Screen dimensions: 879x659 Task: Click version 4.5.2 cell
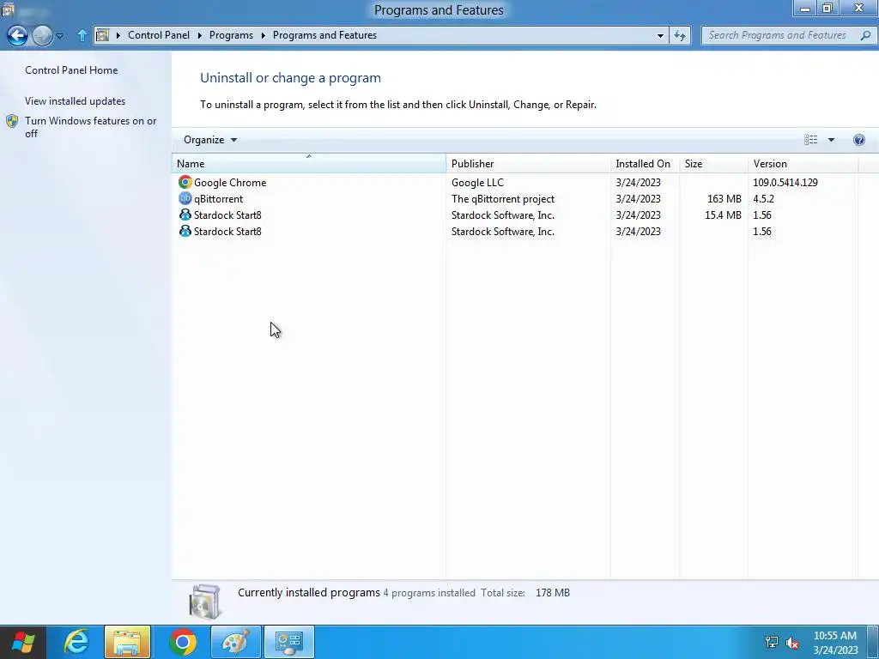pos(763,199)
